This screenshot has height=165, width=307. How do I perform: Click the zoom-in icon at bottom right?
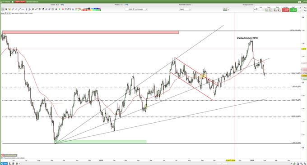(x=301, y=164)
